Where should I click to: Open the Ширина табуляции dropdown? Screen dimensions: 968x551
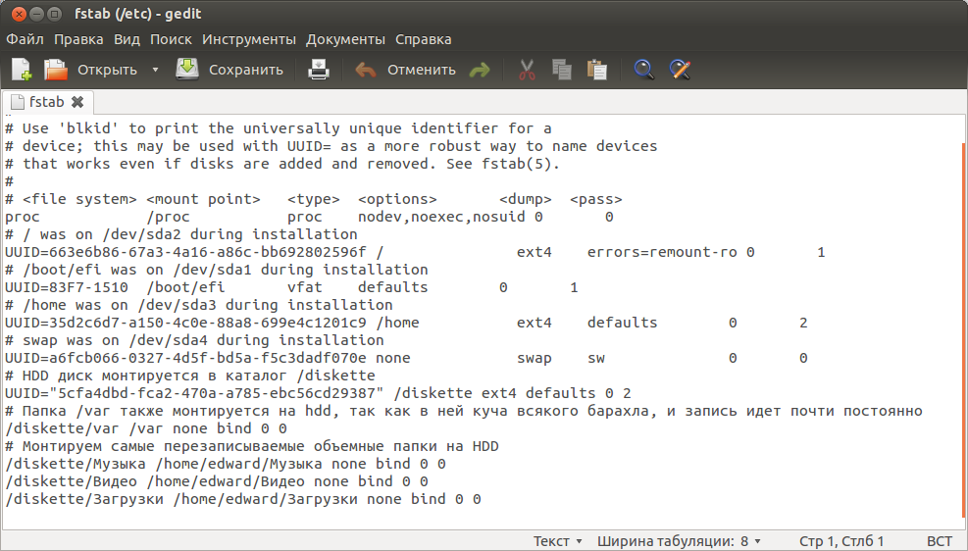click(x=679, y=541)
